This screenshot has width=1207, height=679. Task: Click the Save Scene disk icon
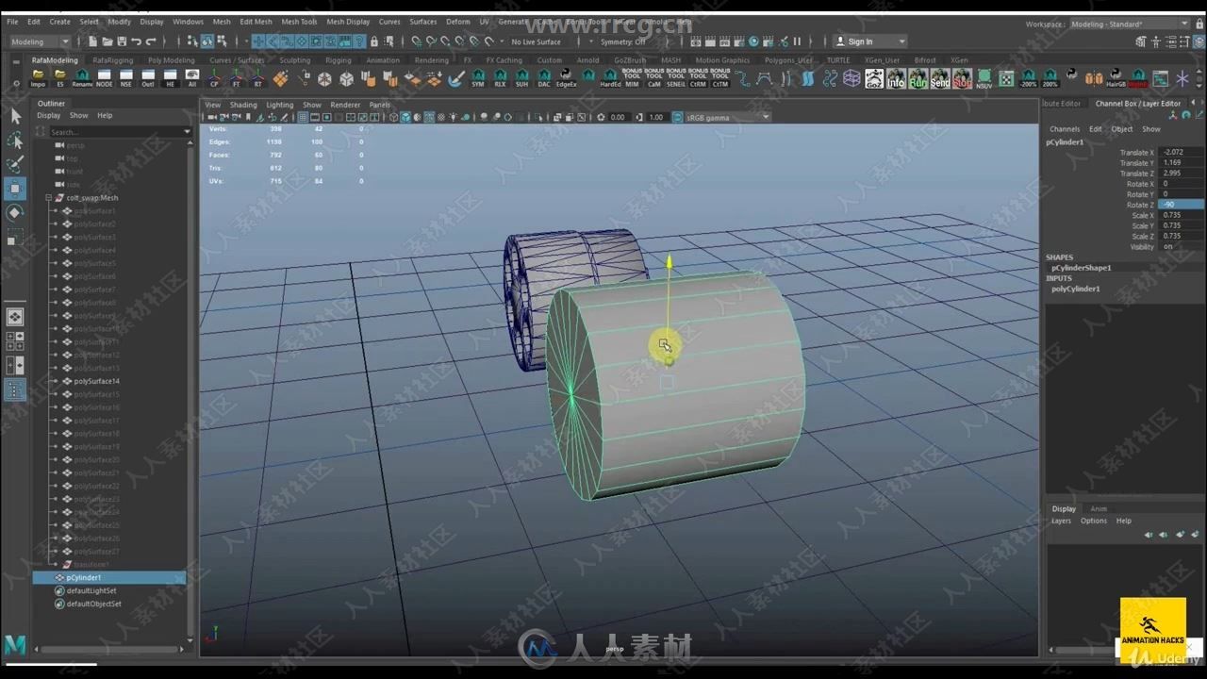122,41
